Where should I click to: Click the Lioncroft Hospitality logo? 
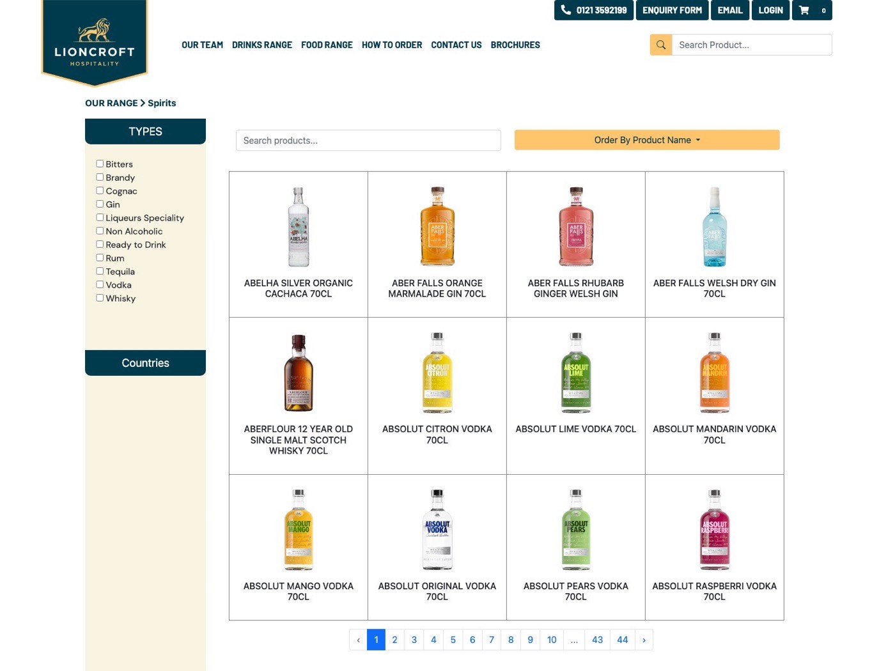tap(95, 42)
